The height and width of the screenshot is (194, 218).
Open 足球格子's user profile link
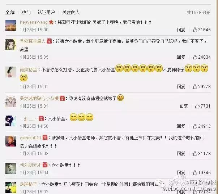[x=28, y=184]
